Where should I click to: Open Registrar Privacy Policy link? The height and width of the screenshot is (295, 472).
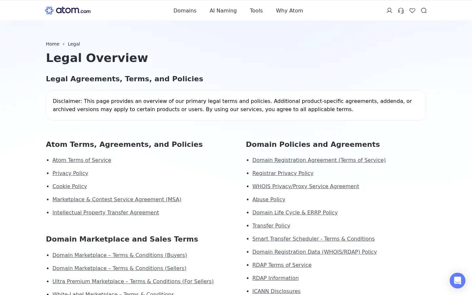(283, 173)
